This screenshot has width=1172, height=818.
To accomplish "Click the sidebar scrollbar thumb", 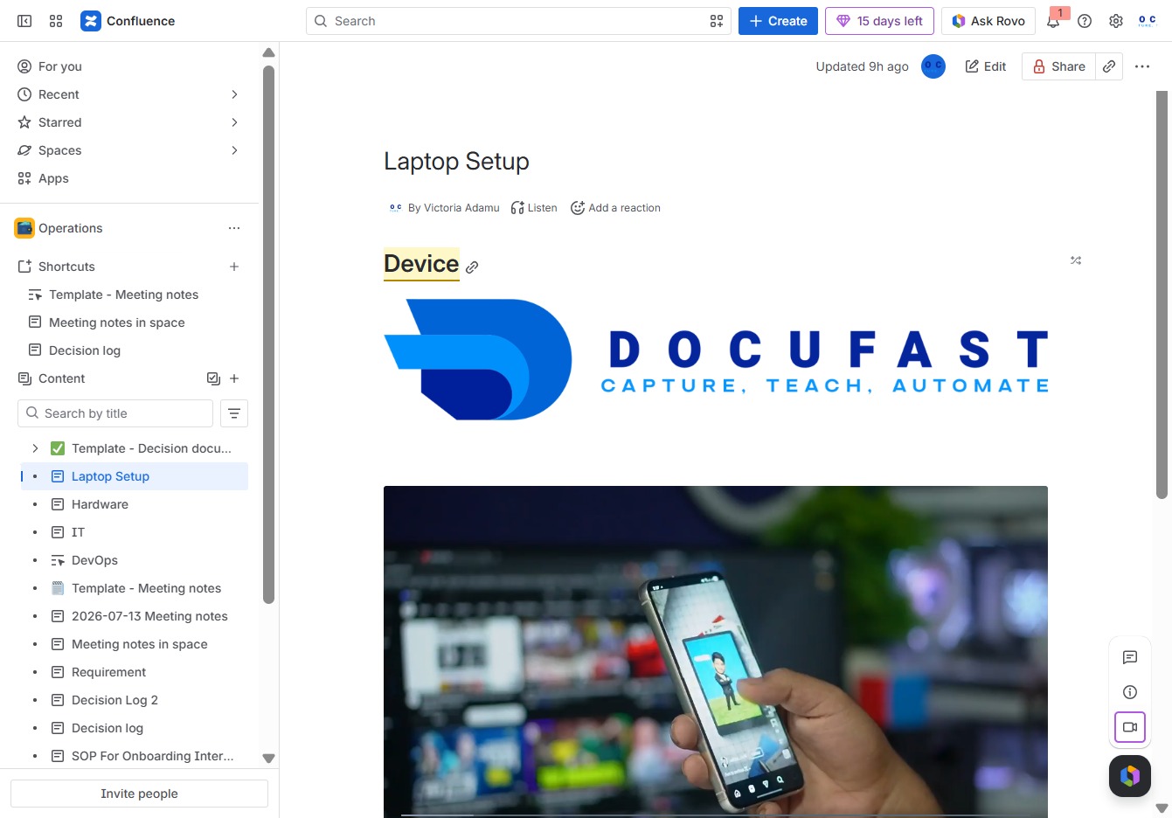I will 268,334.
